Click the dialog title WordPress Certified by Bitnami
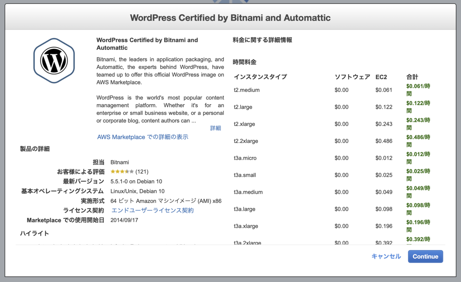 pos(230,18)
